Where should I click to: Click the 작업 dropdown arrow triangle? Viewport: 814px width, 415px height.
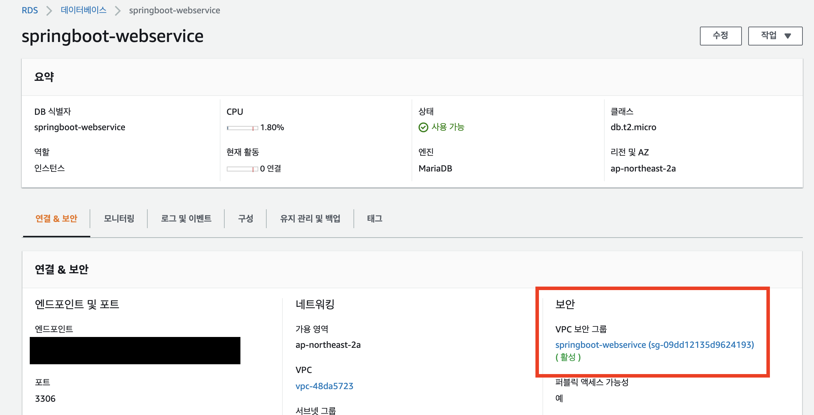tap(788, 36)
